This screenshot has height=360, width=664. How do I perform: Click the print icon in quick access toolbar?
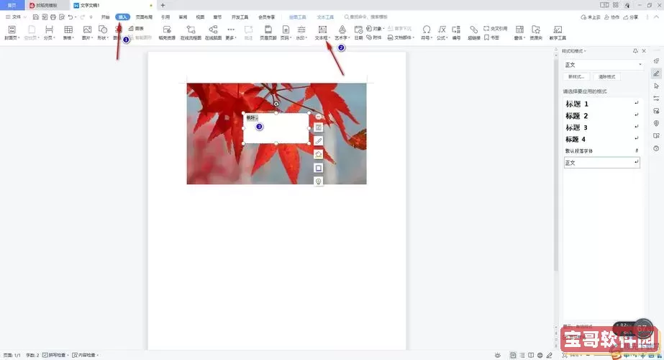point(53,17)
